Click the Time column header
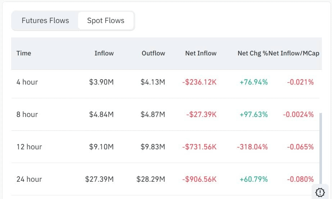Screen dimensions: 332x199 [x=24, y=53]
